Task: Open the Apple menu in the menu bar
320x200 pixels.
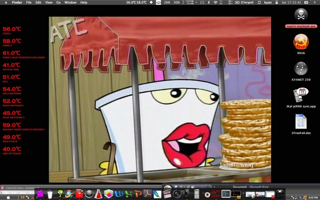Action: (x=6, y=2)
